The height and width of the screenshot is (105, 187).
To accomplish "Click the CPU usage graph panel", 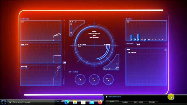I will tap(41, 31).
